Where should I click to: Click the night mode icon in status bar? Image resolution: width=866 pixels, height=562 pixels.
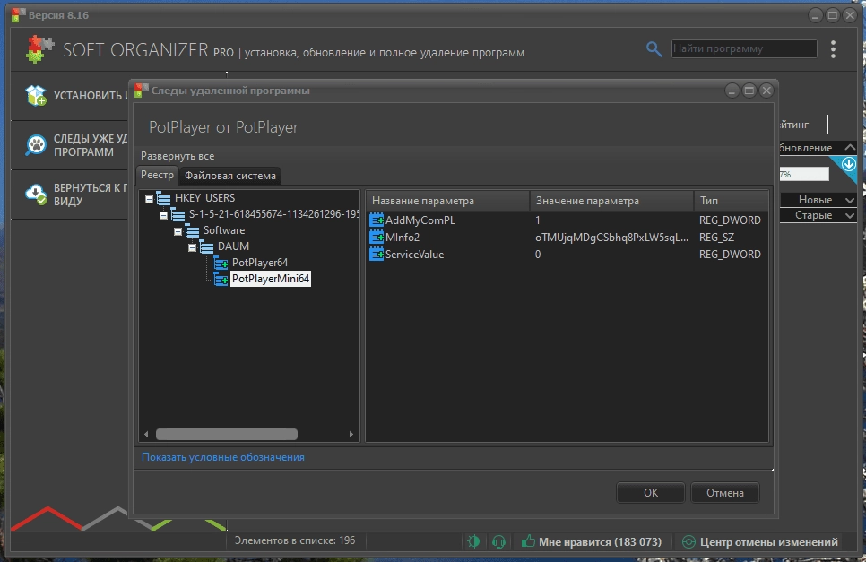473,541
